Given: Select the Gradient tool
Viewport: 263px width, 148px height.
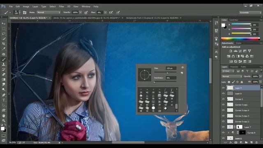Looking at the screenshot, I should tap(4, 79).
